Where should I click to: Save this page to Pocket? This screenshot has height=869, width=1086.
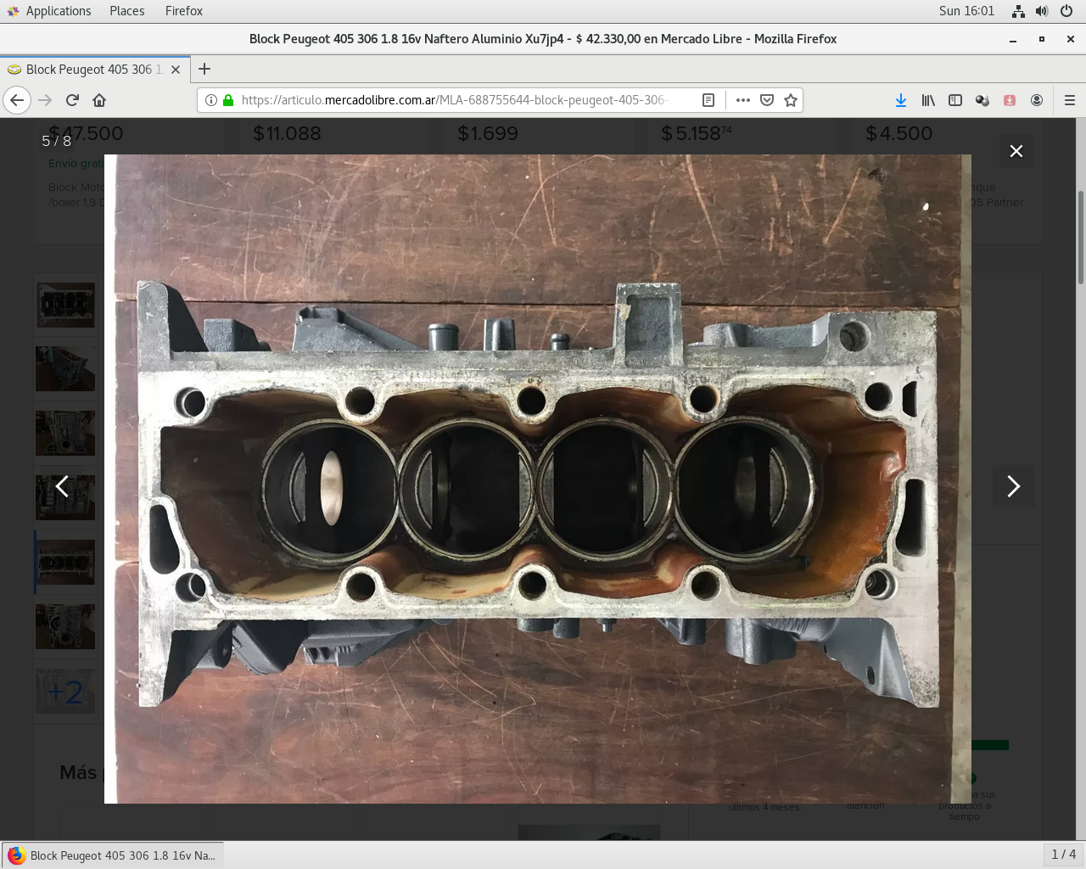pos(767,100)
